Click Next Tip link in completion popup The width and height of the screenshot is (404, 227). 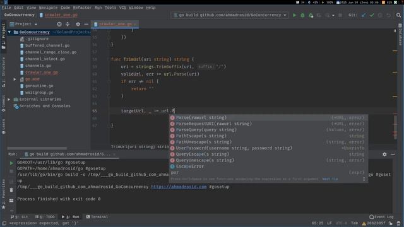tap(330, 179)
